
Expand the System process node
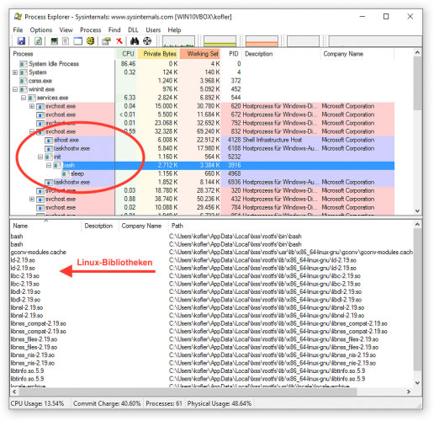[15, 72]
